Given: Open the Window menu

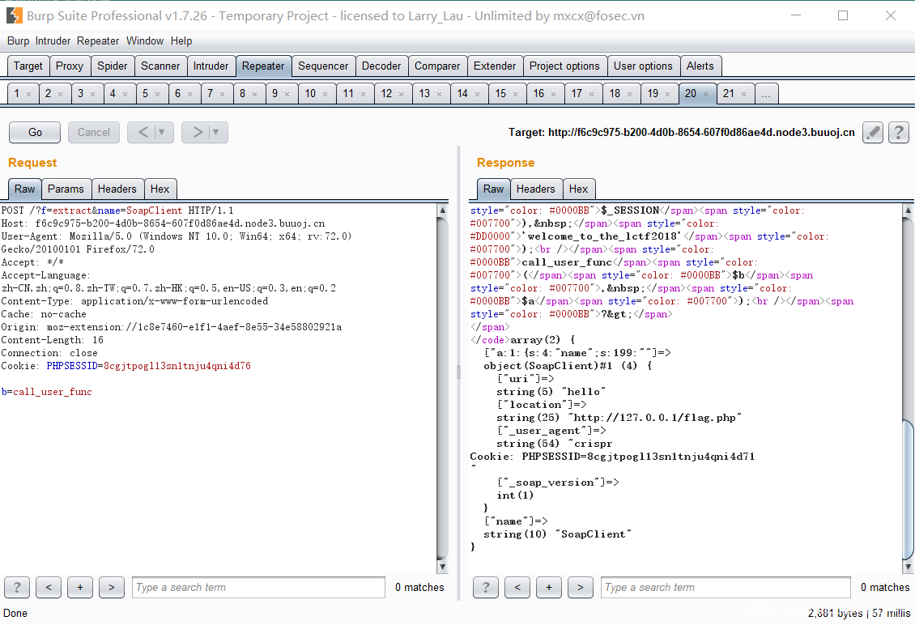Looking at the screenshot, I should click(x=145, y=40).
